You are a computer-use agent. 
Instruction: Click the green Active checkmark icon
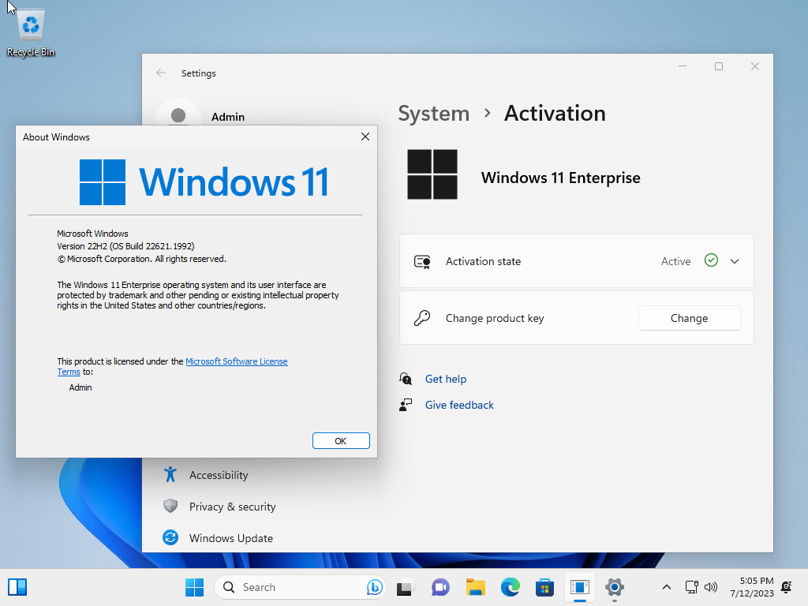tap(711, 260)
